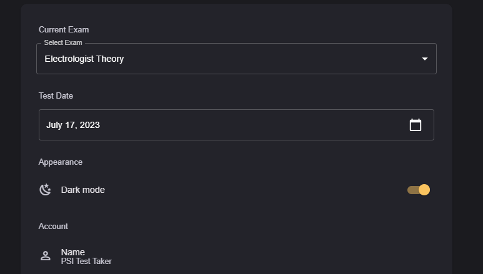Click the Account section heading
This screenshot has width=483, height=274.
tap(53, 226)
